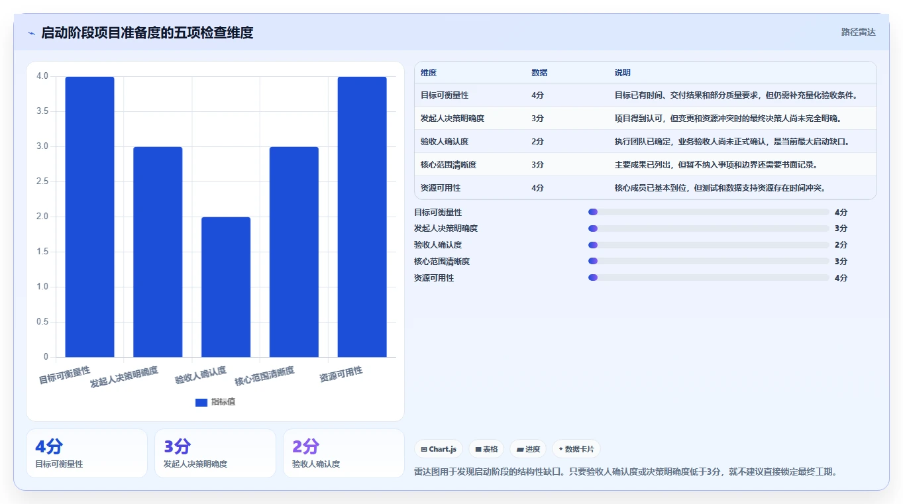Select the 进度 chip
The height and width of the screenshot is (504, 903).
(x=528, y=449)
